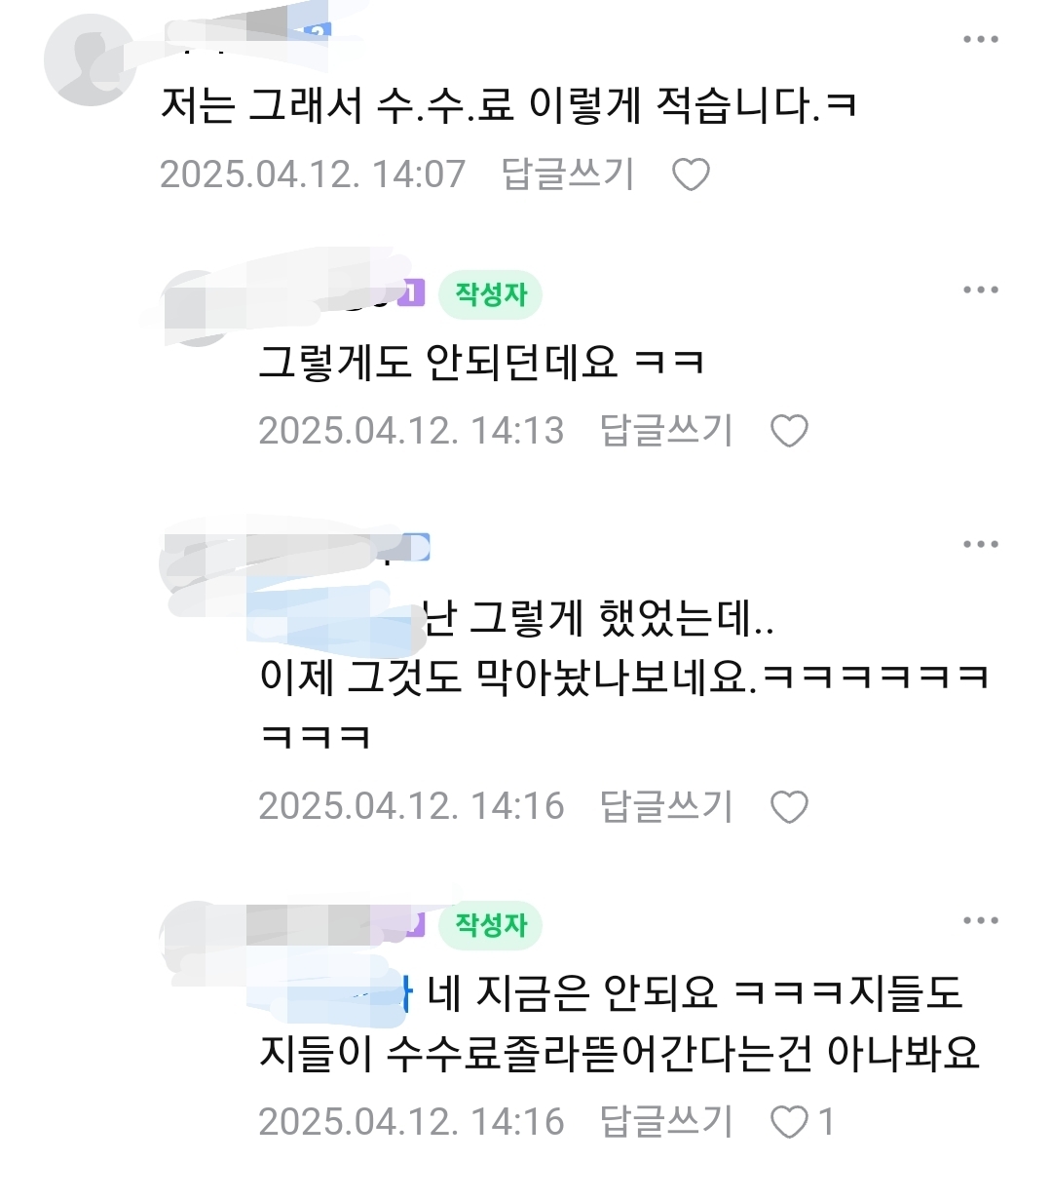
Task: Tap the blue badge next to first commenter name
Action: click(x=318, y=31)
